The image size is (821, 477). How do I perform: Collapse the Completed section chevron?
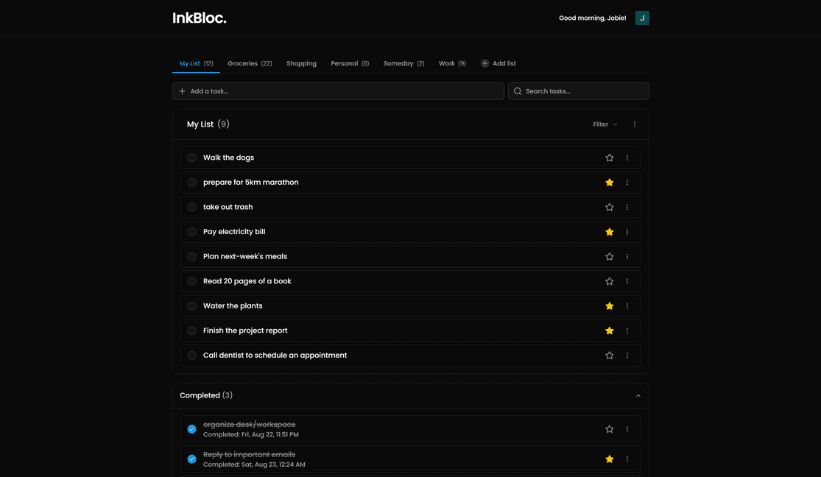(638, 396)
